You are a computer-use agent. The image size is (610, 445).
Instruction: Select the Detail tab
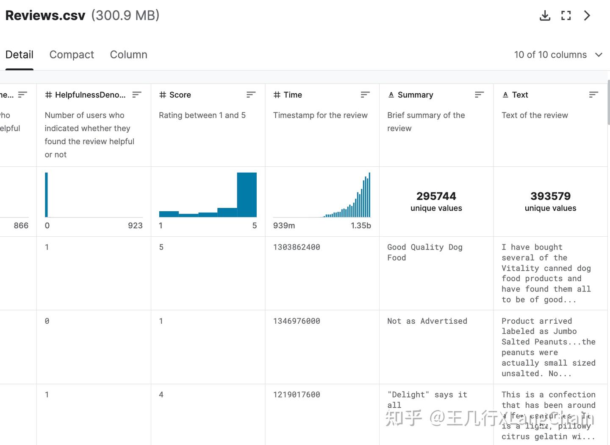19,55
